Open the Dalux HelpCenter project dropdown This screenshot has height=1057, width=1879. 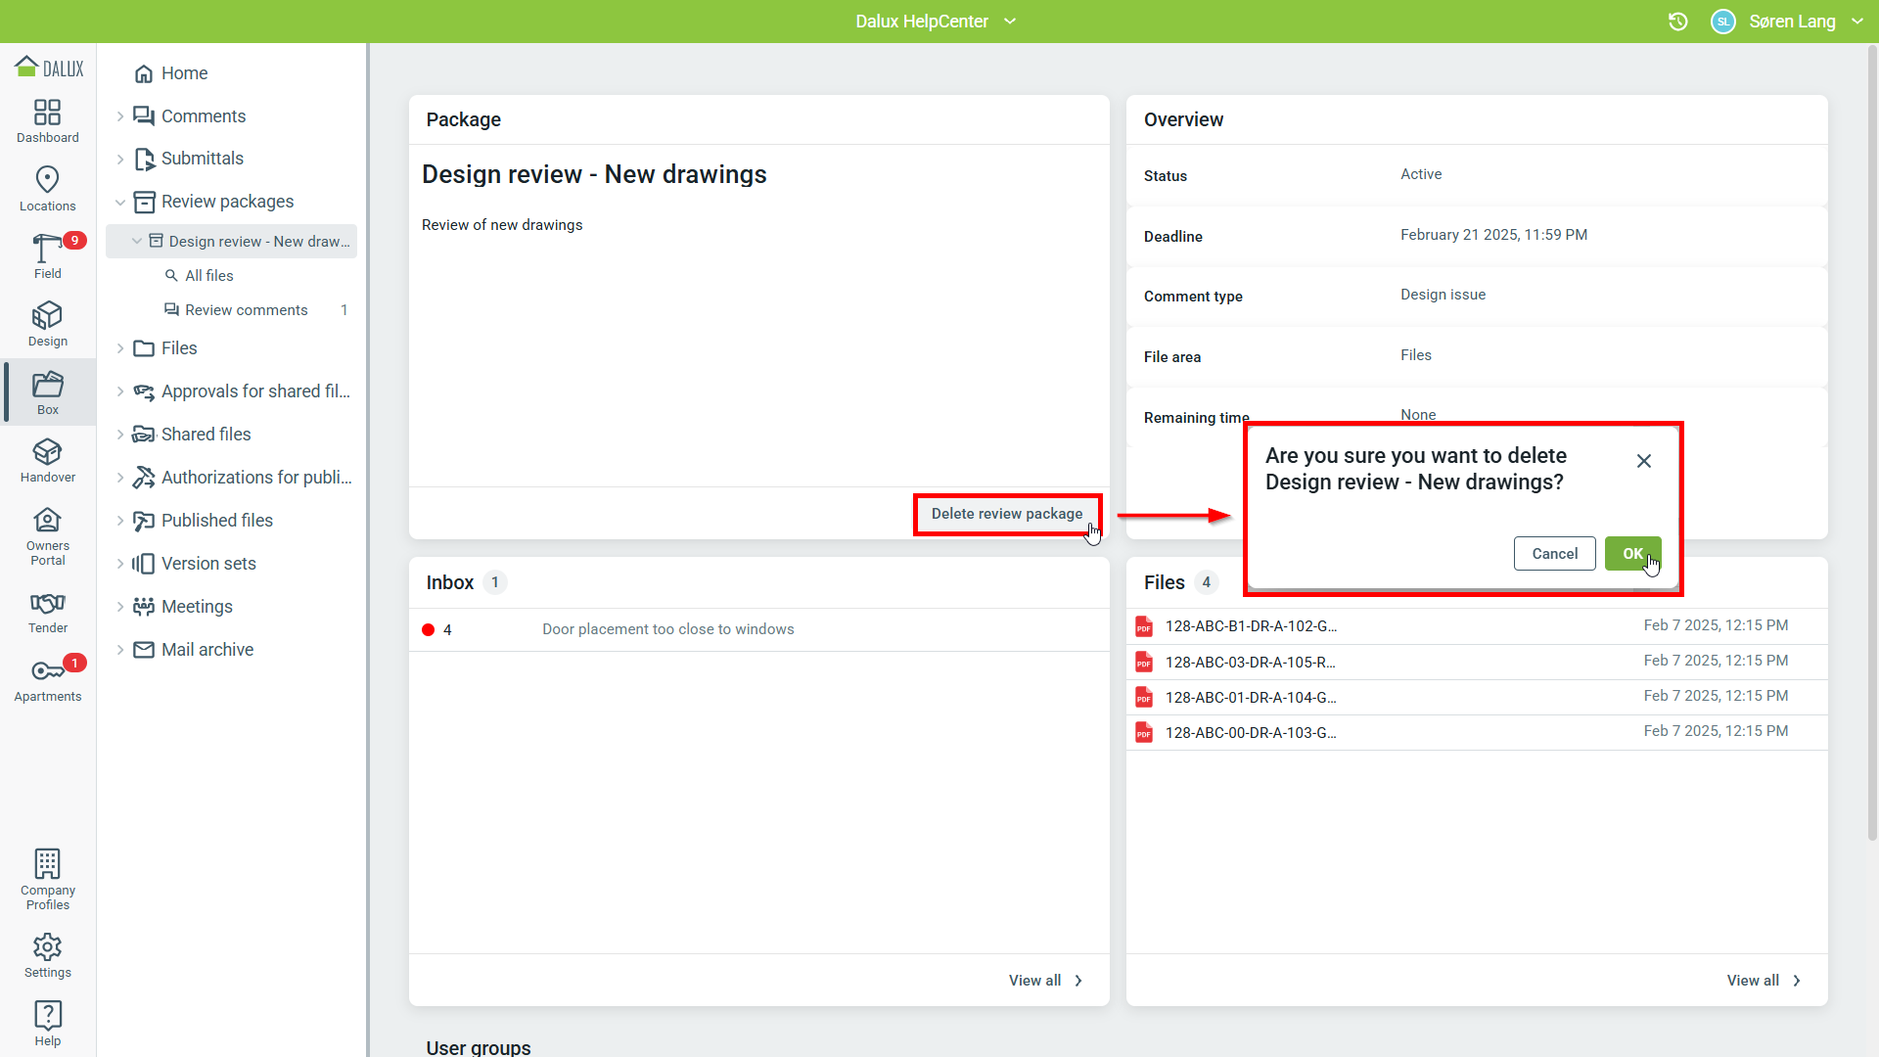[x=936, y=22]
